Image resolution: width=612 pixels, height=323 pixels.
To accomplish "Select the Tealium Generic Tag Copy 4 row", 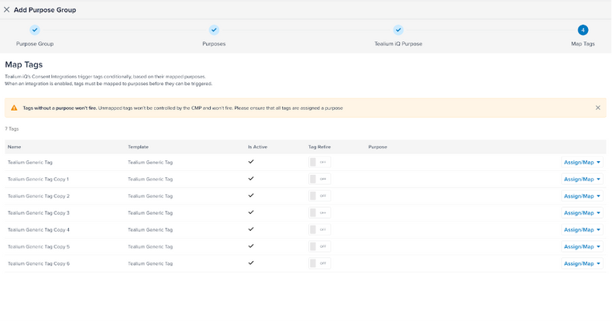I will pos(39,229).
